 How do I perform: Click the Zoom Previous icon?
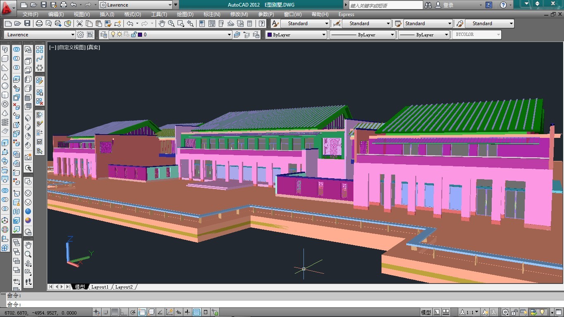(190, 24)
